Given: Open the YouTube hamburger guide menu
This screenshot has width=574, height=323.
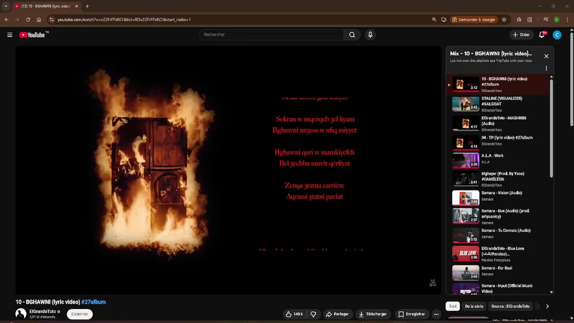Looking at the screenshot, I should 9,35.
